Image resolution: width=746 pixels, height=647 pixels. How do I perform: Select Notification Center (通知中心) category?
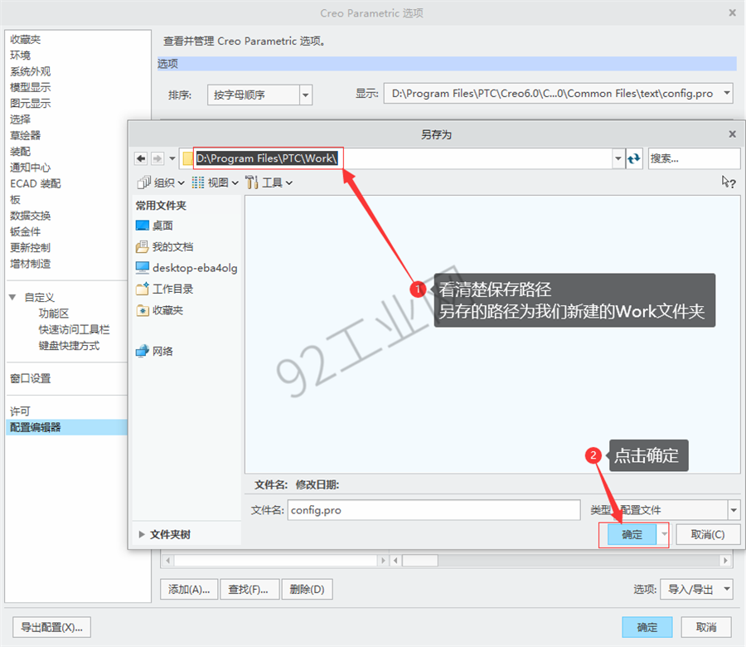(31, 168)
